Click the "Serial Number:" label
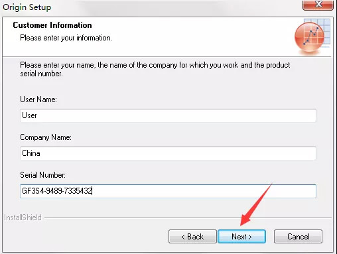This screenshot has height=254, width=337. point(42,175)
